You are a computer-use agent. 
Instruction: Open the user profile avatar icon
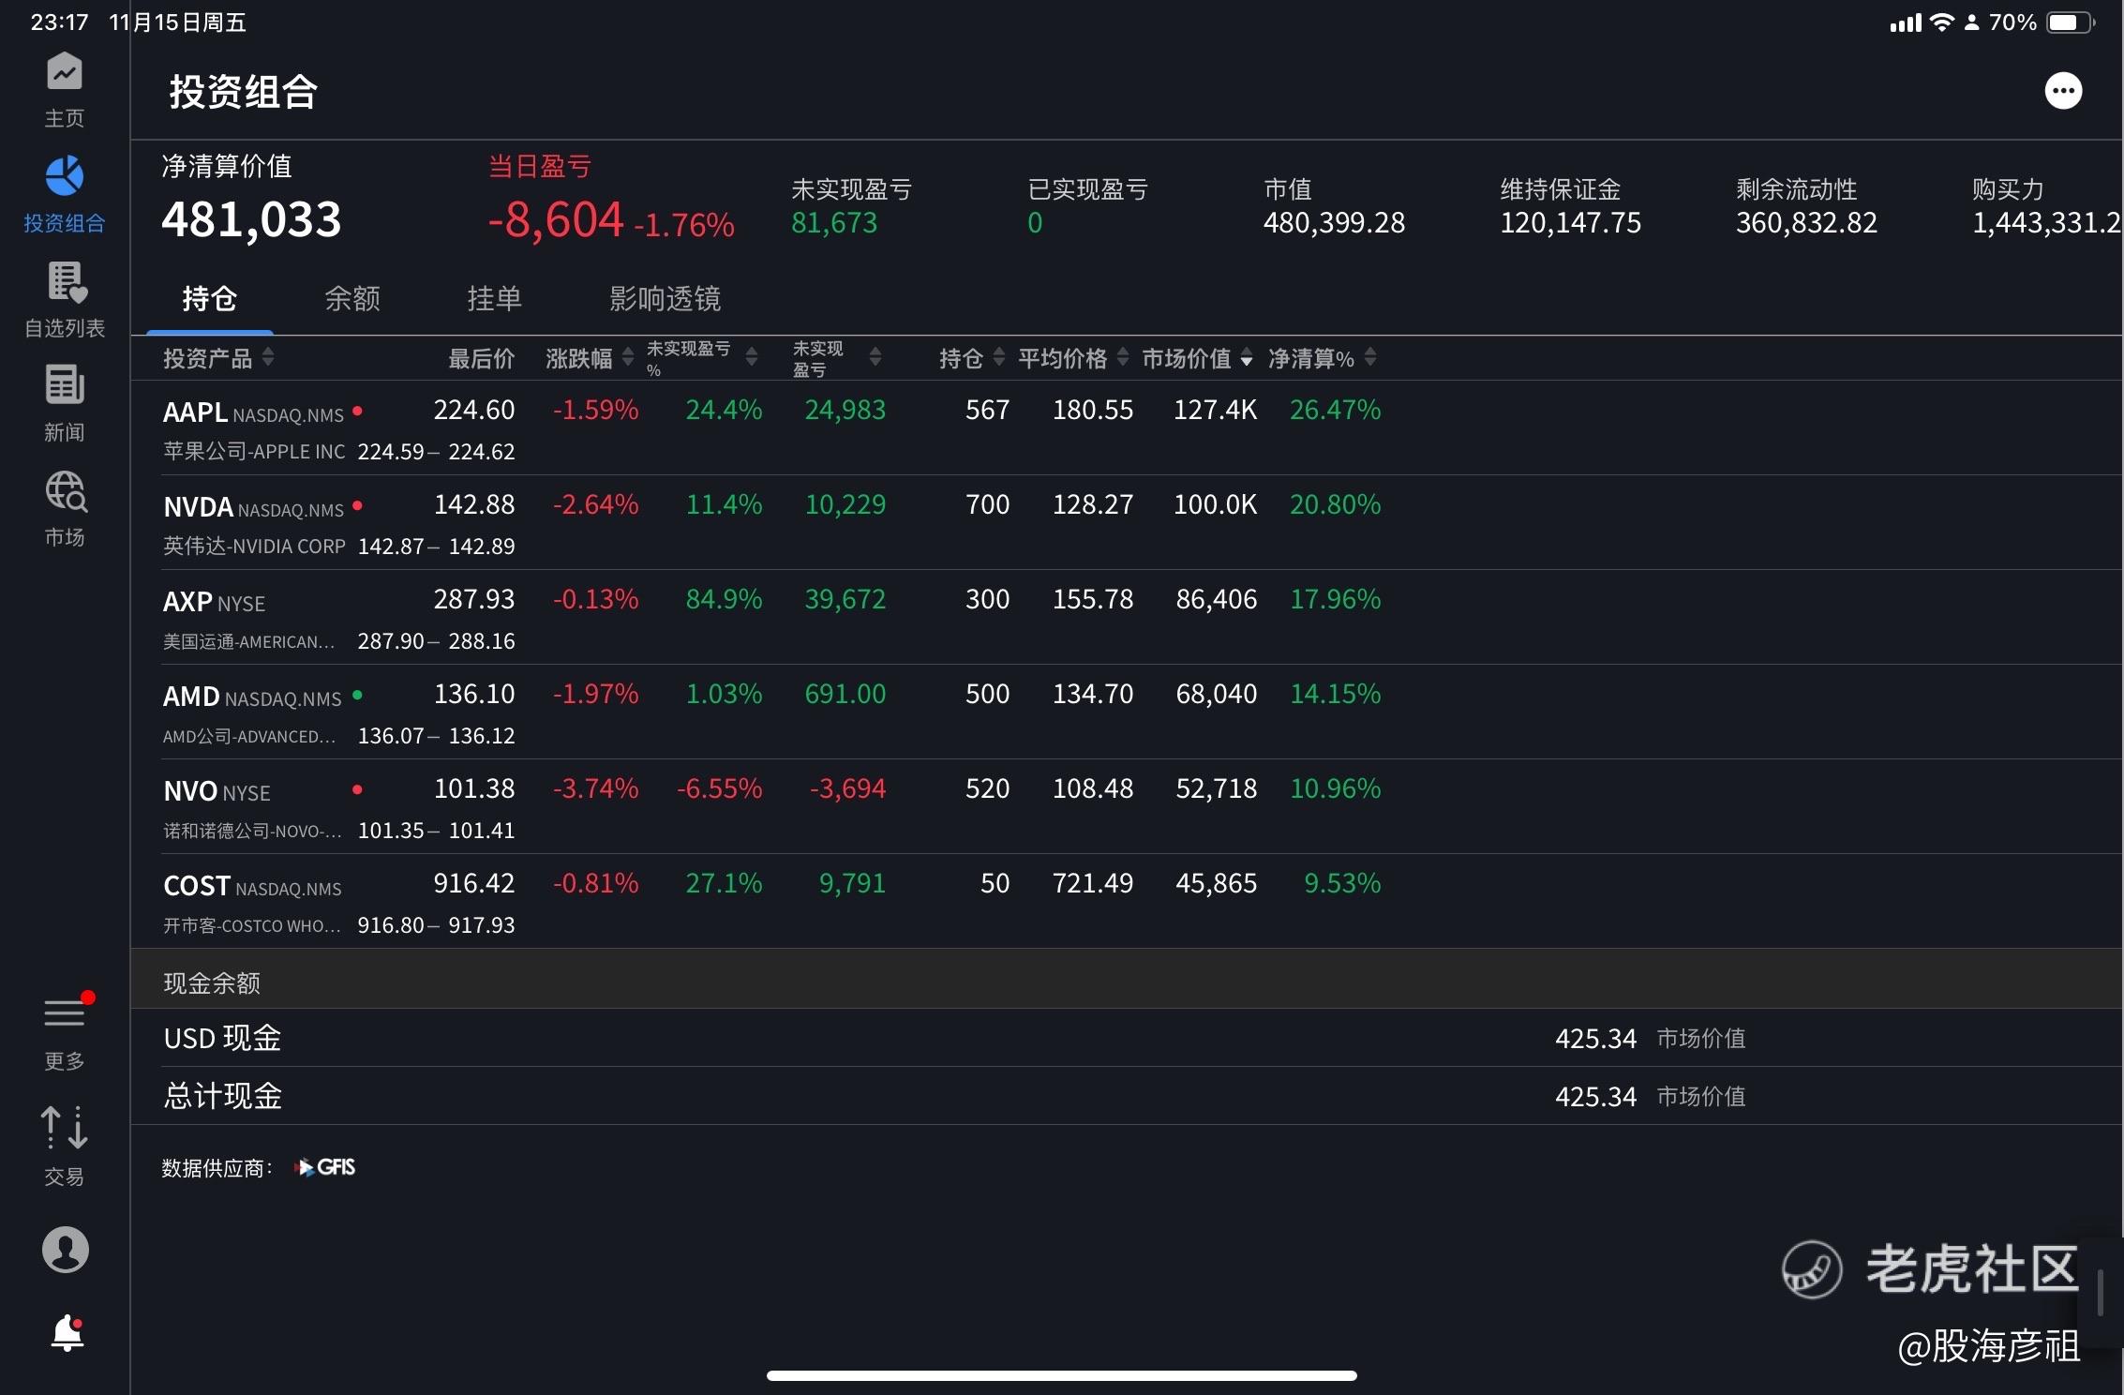65,1250
